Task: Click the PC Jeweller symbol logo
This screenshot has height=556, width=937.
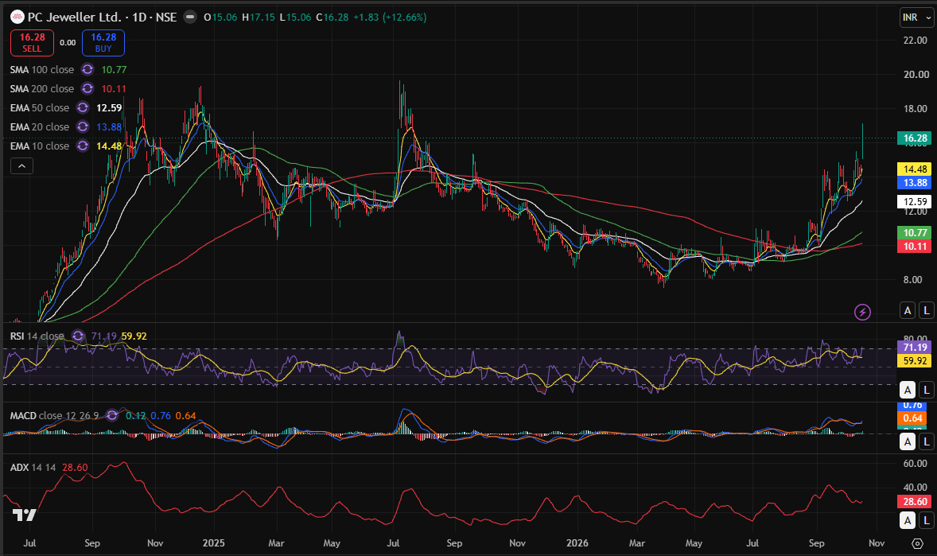Action: click(x=17, y=17)
